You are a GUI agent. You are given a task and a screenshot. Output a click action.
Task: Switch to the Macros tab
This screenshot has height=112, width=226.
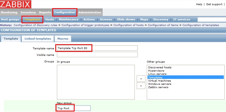[63, 39]
